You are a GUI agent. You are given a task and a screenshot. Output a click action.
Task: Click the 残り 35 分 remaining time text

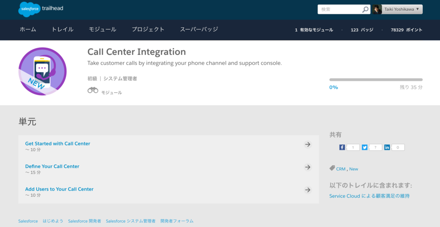coord(411,88)
